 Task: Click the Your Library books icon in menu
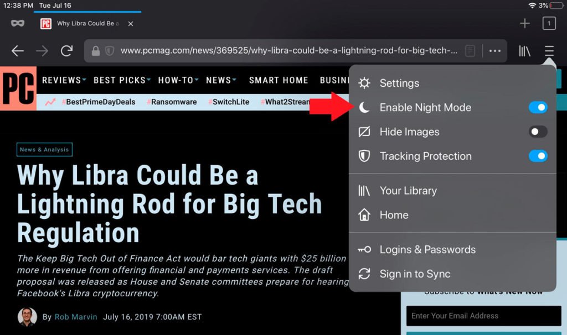pyautogui.click(x=364, y=191)
